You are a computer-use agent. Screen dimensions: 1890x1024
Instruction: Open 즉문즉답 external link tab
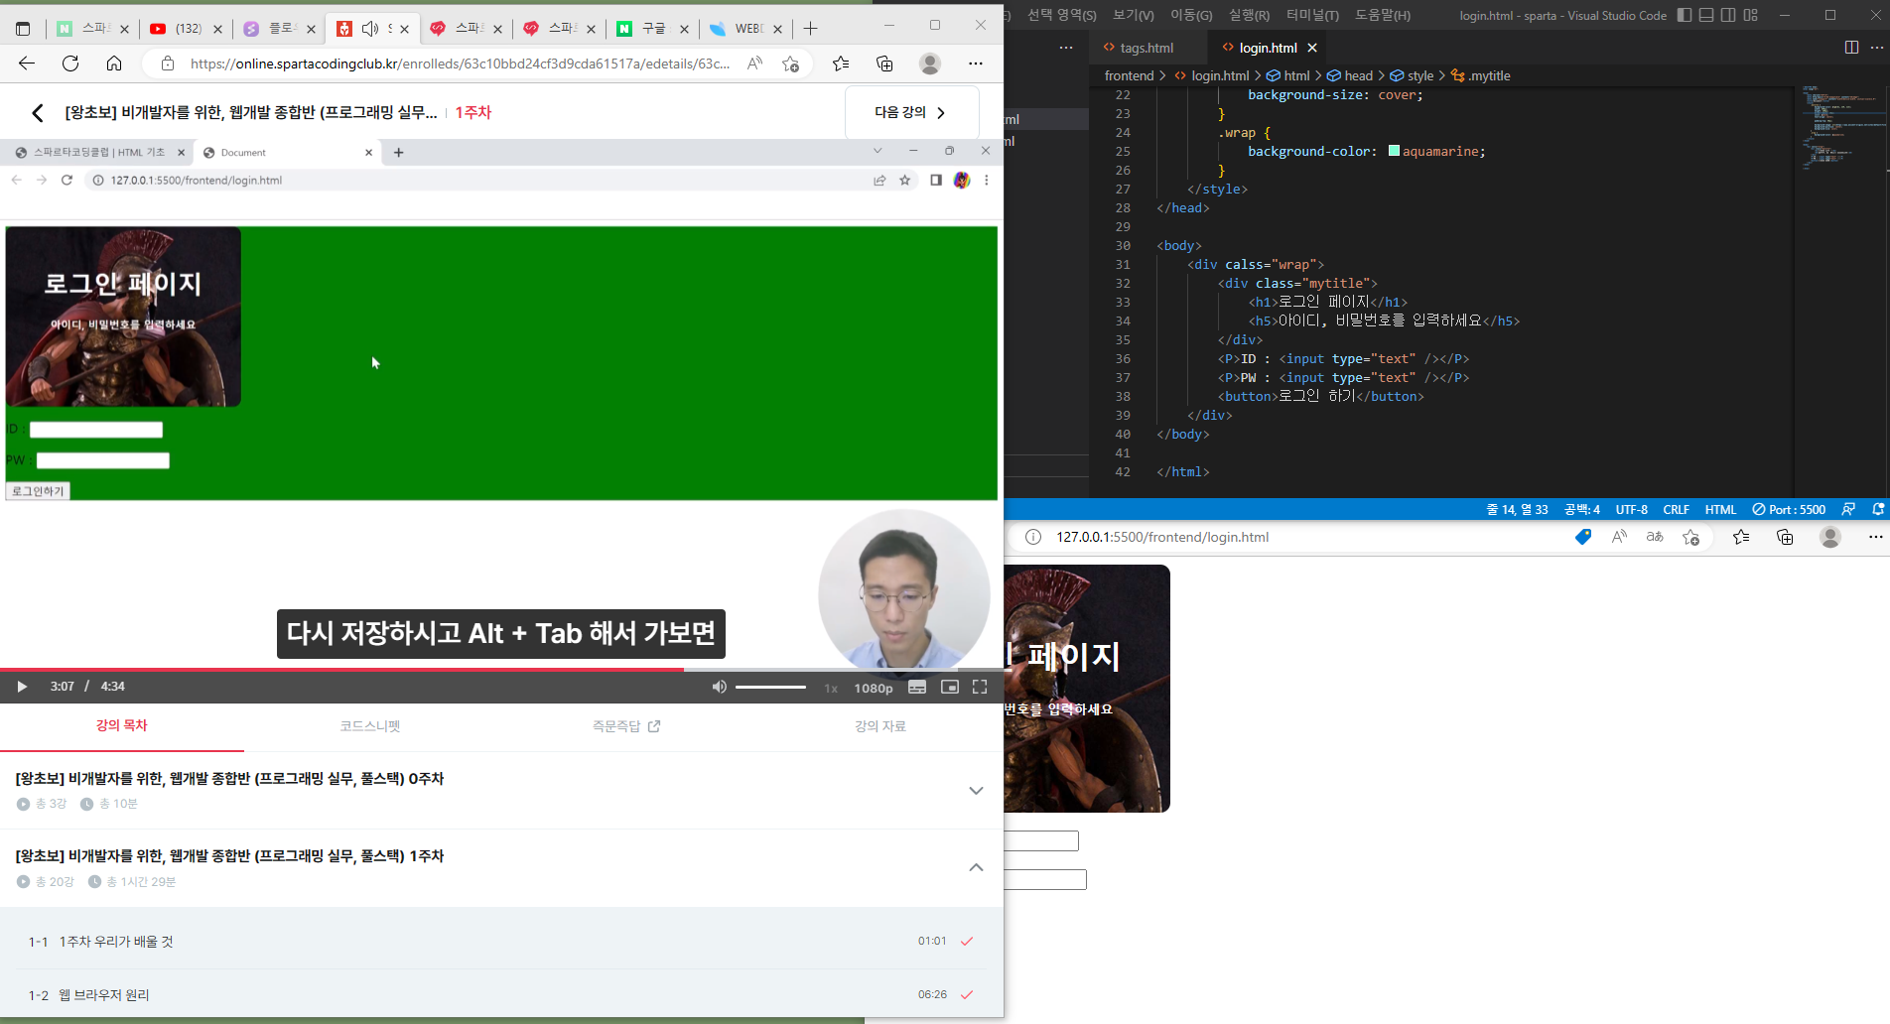(x=626, y=726)
